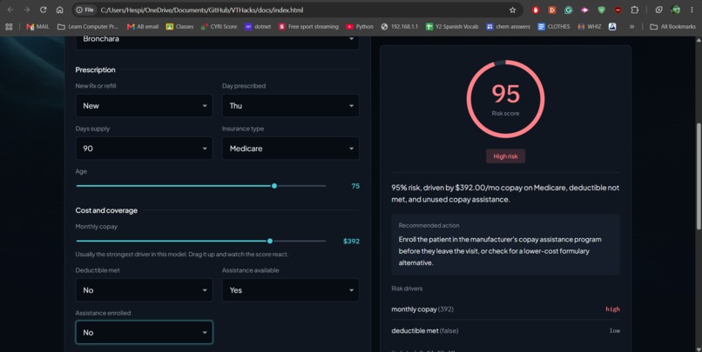The width and height of the screenshot is (702, 352).
Task: Open chem answers bookmark
Action: tap(508, 27)
